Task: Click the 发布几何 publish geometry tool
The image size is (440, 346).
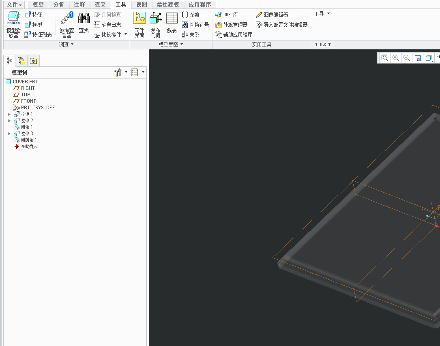Action: tap(155, 25)
